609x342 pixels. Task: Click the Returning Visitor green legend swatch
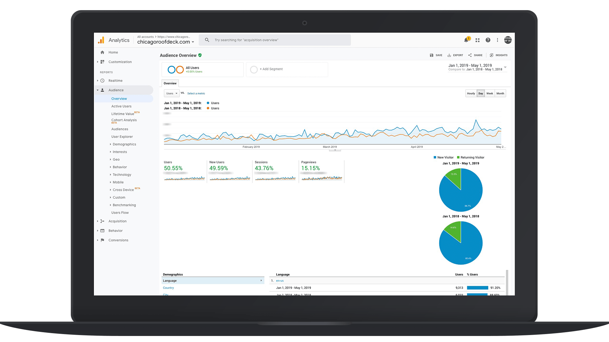(x=458, y=157)
